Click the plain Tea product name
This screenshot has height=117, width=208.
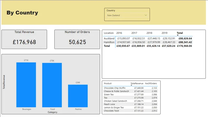pos(105,98)
